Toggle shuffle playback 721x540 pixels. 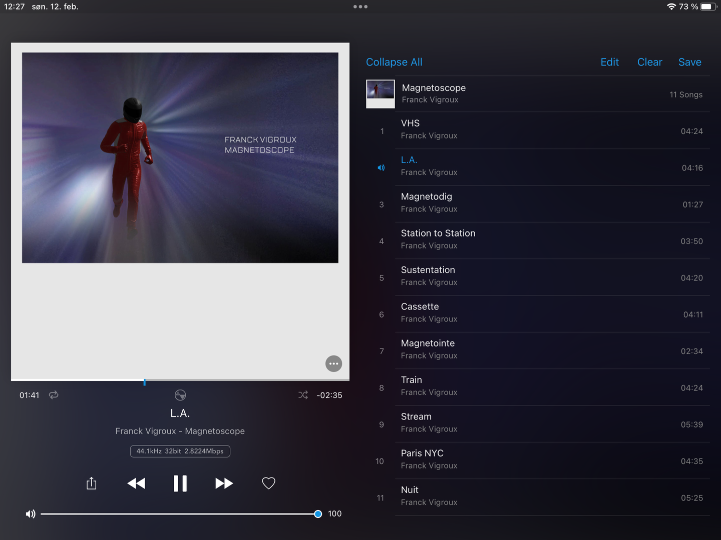[303, 395]
